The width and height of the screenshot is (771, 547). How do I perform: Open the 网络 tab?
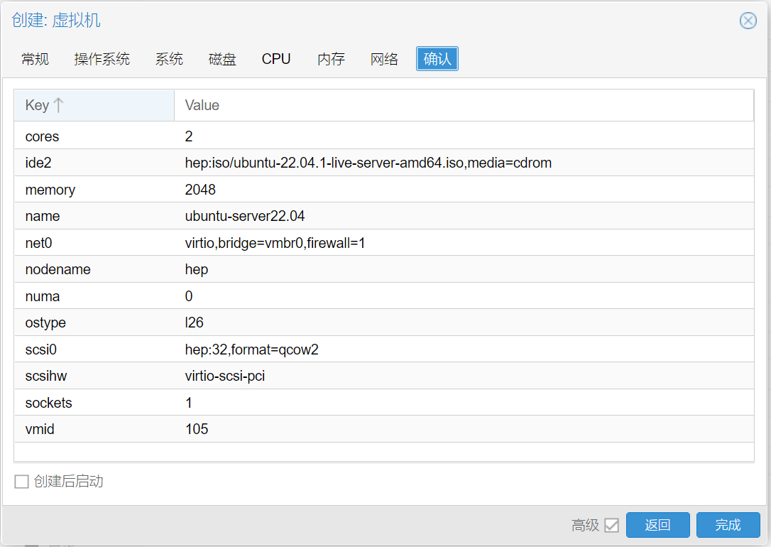point(384,59)
